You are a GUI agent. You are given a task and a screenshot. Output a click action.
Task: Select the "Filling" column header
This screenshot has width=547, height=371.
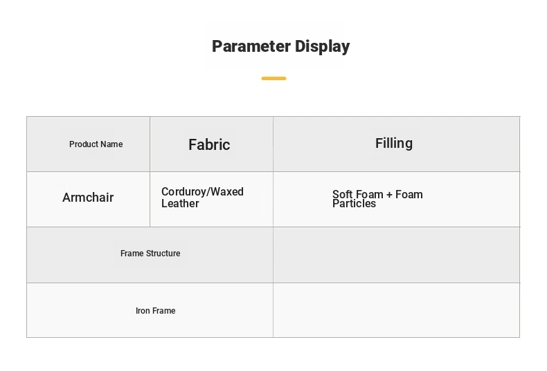pos(394,143)
